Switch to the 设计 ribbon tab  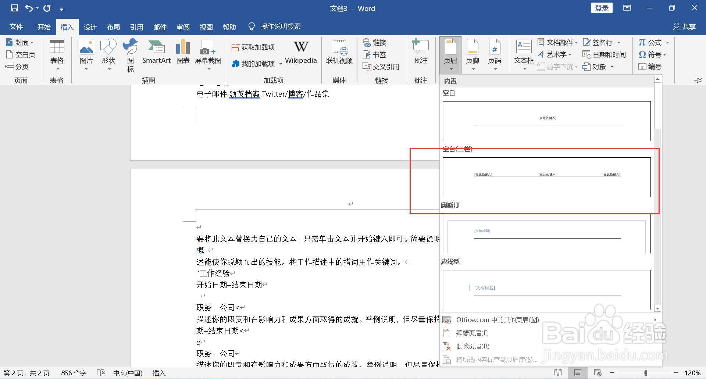coord(90,26)
